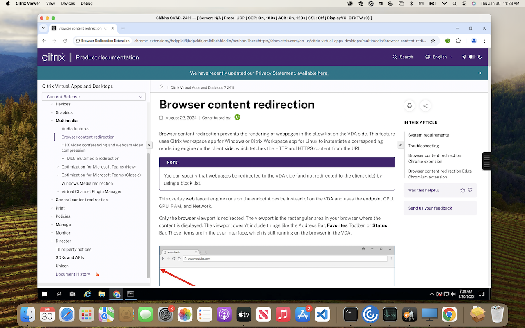Open the Devices menu in Citrix Viewer
The width and height of the screenshot is (525, 328).
[68, 3]
